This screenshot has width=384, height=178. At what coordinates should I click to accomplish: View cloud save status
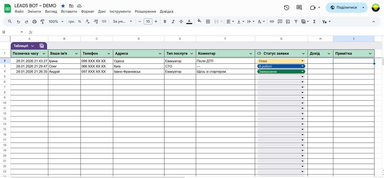pos(79,6)
